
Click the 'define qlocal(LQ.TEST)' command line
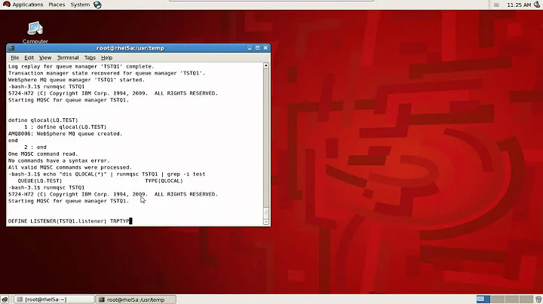pyautogui.click(x=43, y=120)
